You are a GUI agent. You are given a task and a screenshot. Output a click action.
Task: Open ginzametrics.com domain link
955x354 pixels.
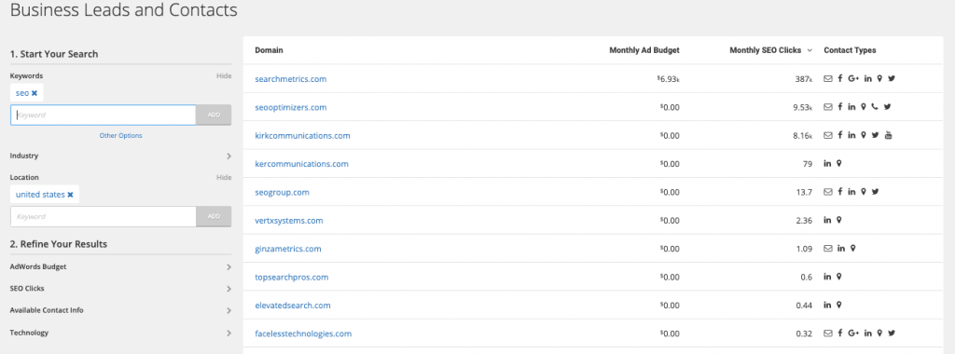tap(287, 249)
